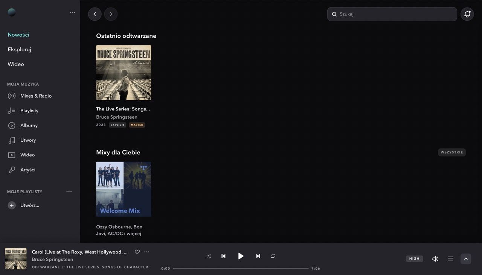Viewport: 482px width, 275px height.
Task: Open Artyści in Moja Muzyka
Action: tap(28, 170)
